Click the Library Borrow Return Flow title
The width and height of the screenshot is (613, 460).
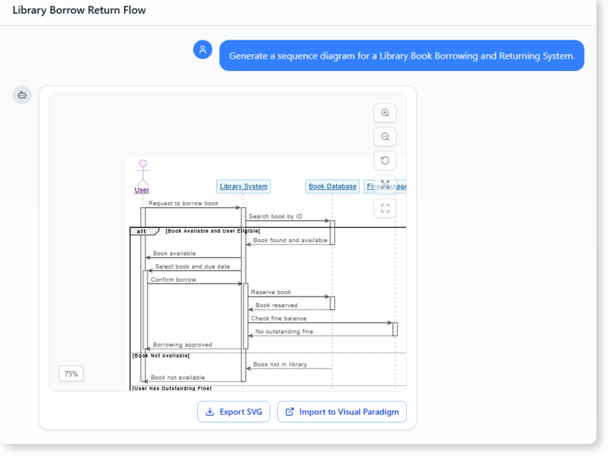coord(79,10)
